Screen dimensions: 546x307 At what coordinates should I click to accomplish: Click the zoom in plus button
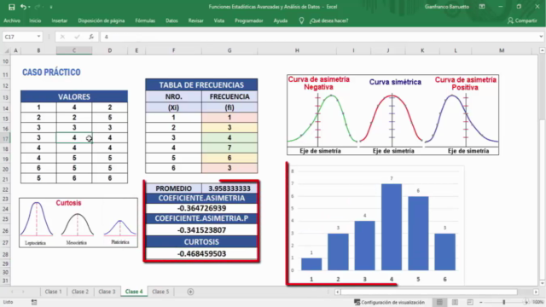click(x=526, y=302)
